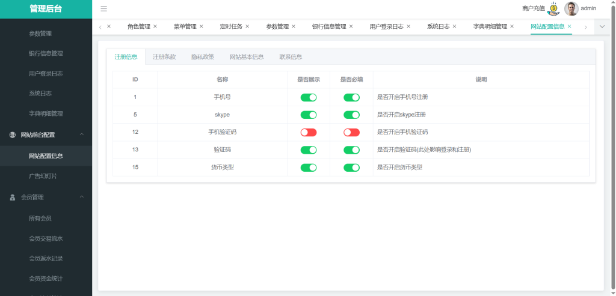Click the globe icon beside 网站前台配置
Image resolution: width=616 pixels, height=296 pixels.
click(13, 135)
